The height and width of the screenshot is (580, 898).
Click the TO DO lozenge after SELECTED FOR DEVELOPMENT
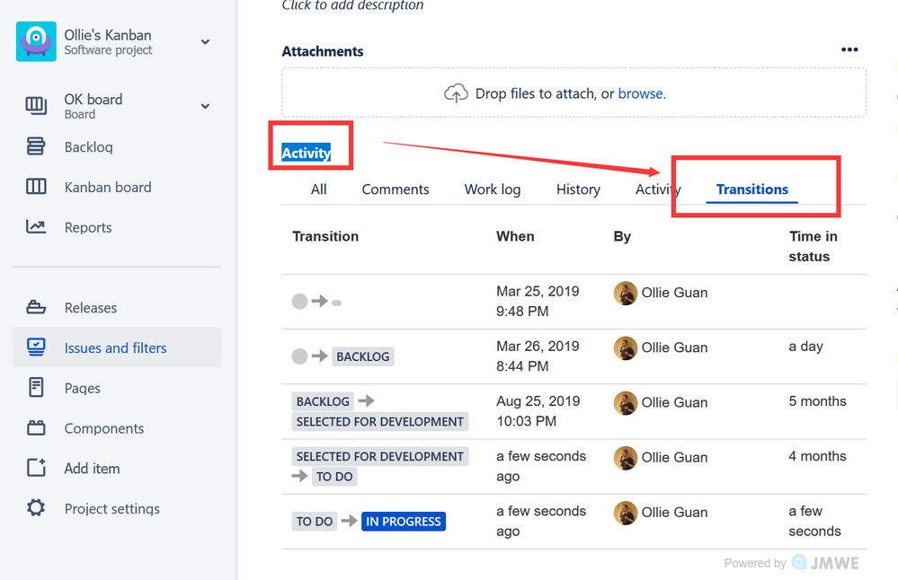(x=334, y=477)
